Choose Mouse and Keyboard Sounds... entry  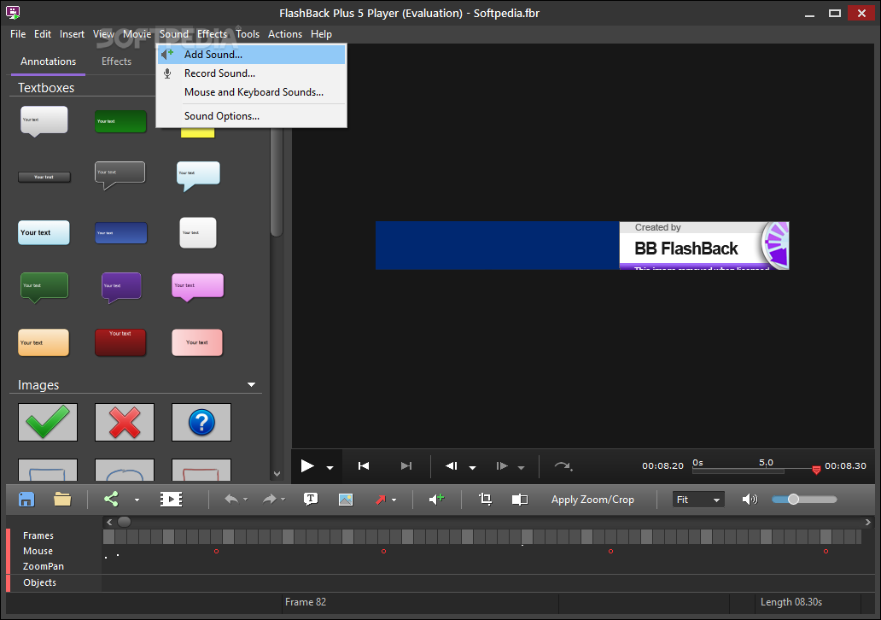point(251,92)
